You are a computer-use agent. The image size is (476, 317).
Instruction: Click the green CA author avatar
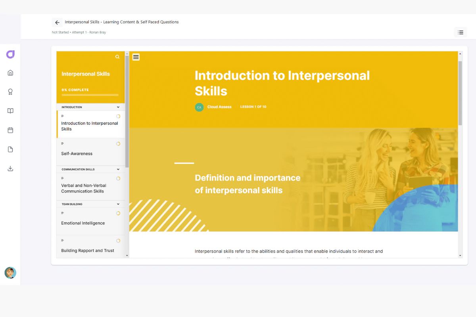[199, 107]
